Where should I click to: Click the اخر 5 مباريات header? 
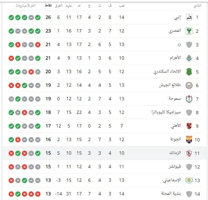(x=26, y=6)
